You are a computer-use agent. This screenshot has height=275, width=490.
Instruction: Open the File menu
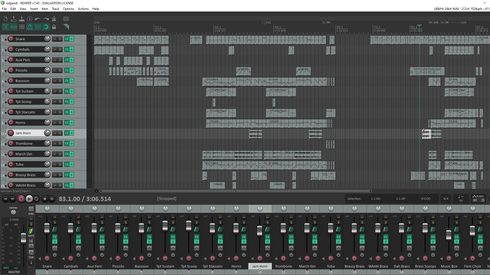(4, 9)
